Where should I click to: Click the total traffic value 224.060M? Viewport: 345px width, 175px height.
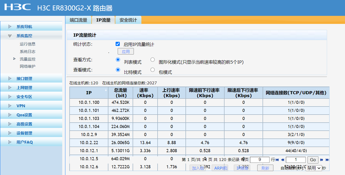pos(121,126)
